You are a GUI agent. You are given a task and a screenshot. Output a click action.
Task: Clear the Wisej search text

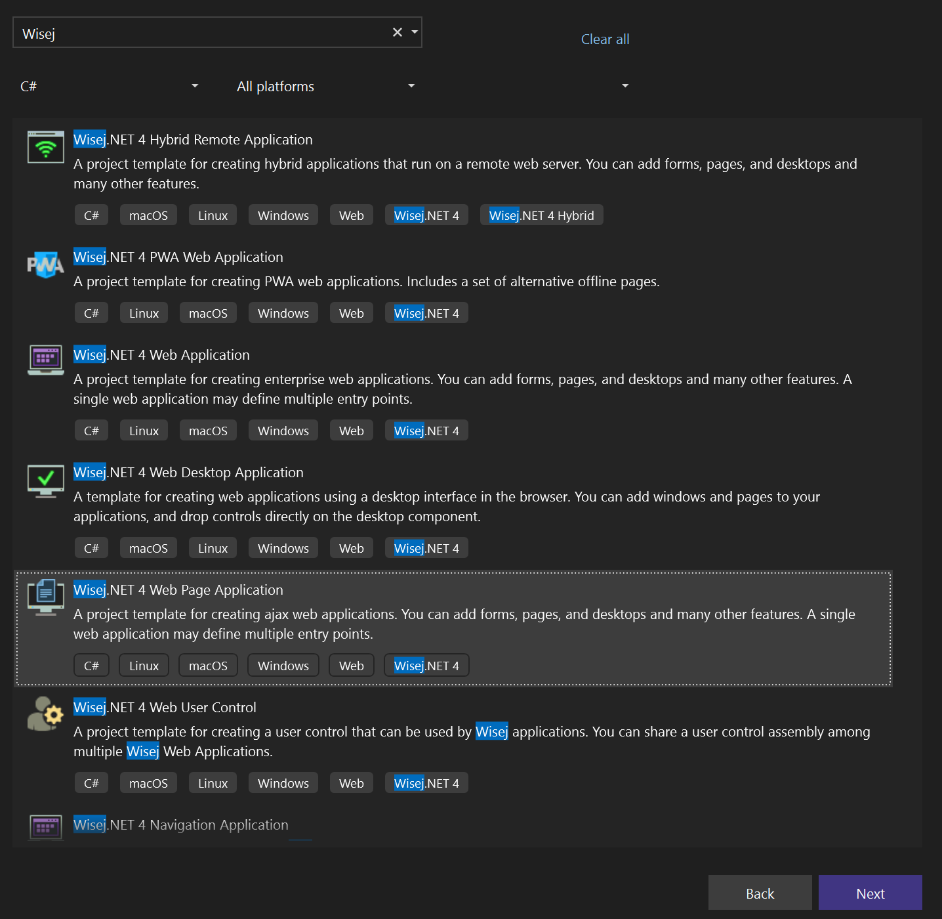click(397, 32)
